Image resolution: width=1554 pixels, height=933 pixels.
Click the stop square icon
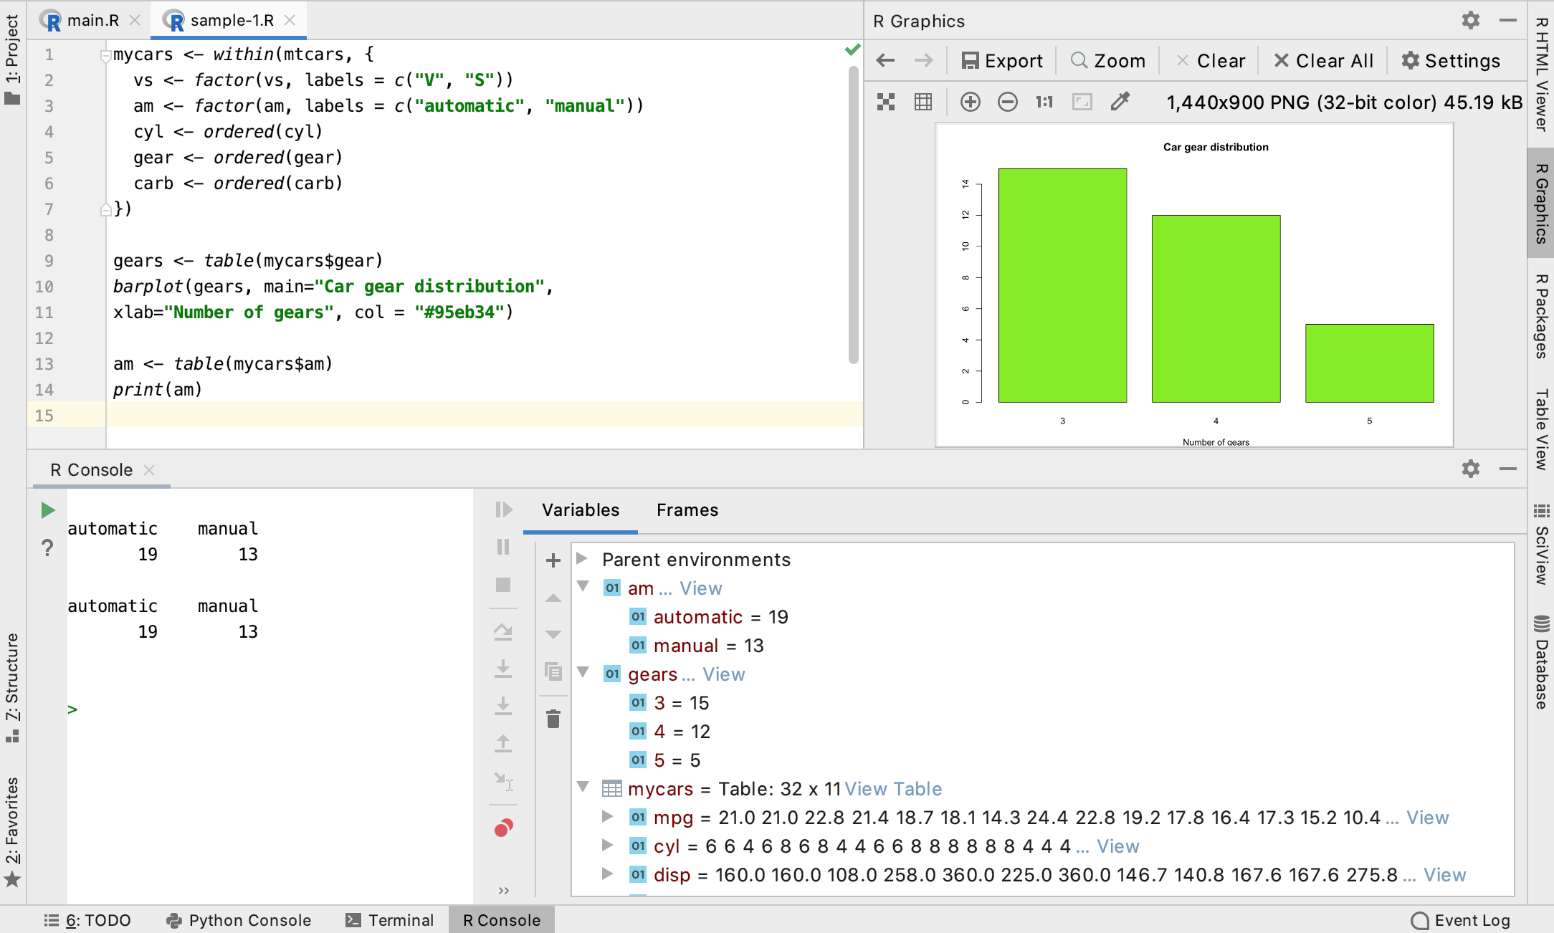click(503, 585)
